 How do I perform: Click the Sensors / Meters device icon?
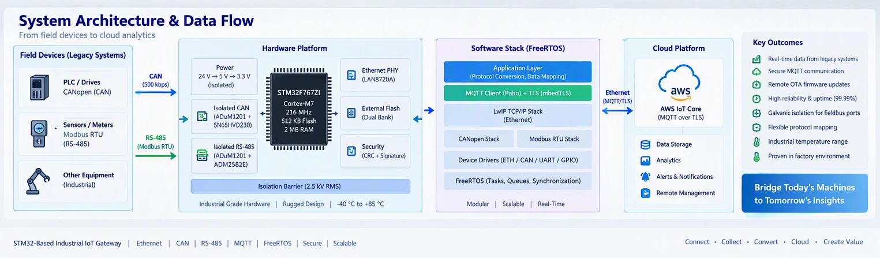click(x=38, y=134)
